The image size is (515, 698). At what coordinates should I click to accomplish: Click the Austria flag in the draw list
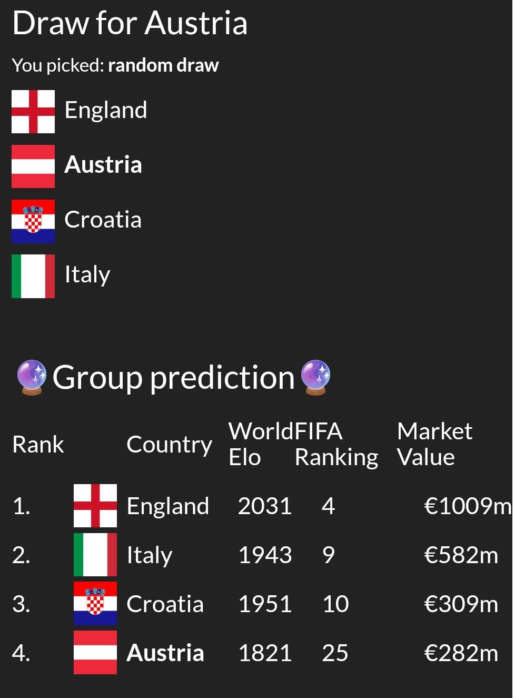coord(33,166)
